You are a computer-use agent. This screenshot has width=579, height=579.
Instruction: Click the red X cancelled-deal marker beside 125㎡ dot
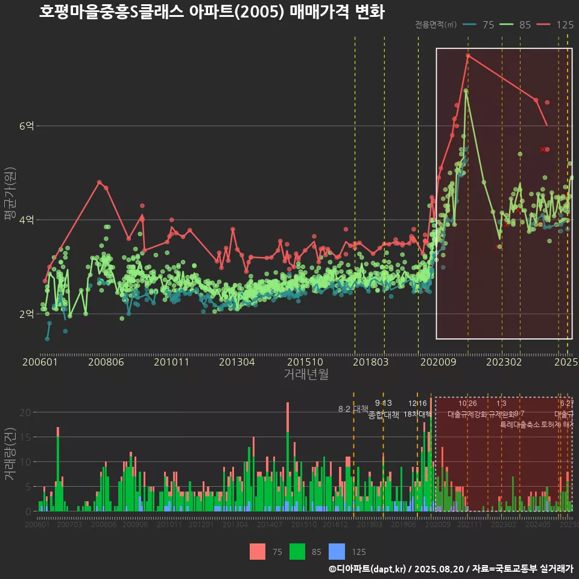542,150
